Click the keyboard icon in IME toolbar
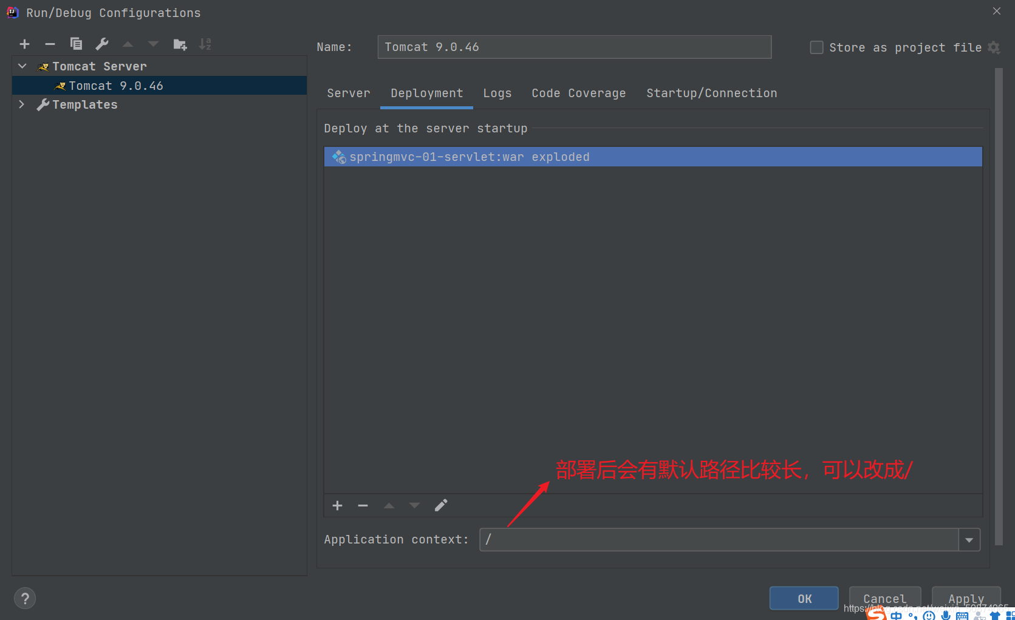 (x=962, y=616)
